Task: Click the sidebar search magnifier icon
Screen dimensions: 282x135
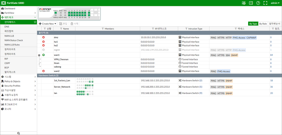Action: click(19, 133)
